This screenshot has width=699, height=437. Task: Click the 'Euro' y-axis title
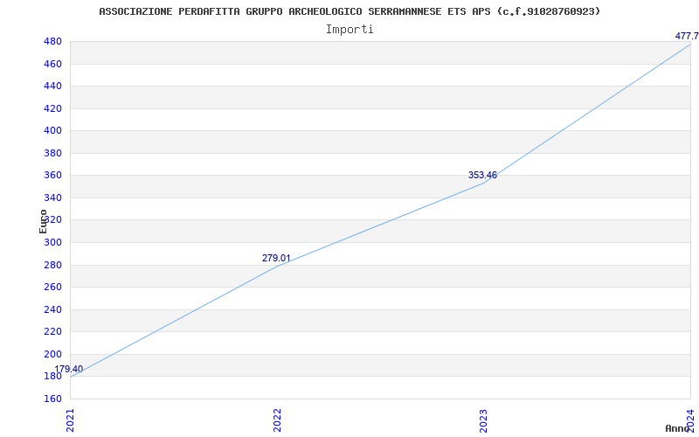point(43,221)
